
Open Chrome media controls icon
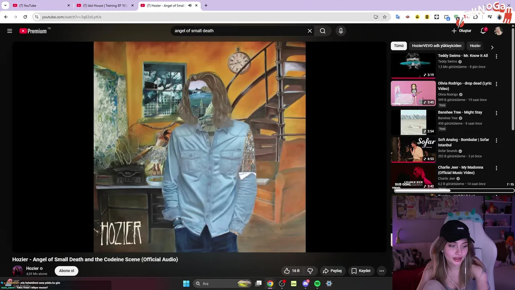point(490,17)
